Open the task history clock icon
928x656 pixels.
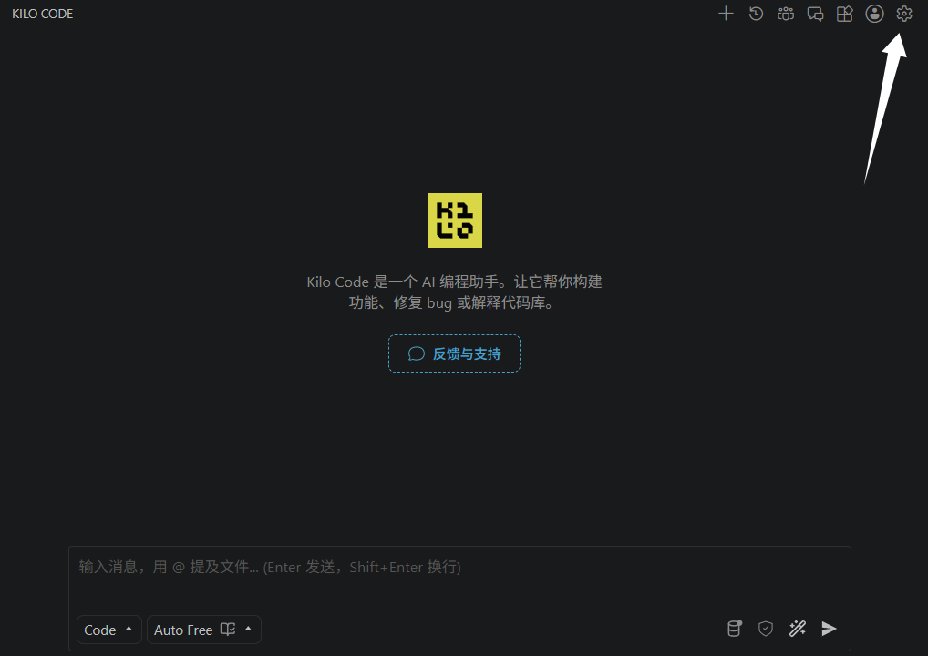[x=756, y=14]
